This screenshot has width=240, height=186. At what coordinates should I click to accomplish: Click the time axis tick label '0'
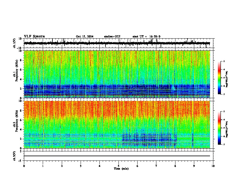[x=24, y=166]
